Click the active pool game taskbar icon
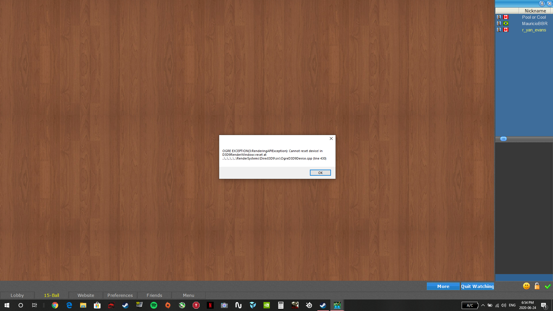This screenshot has width=553, height=311. coord(337,305)
